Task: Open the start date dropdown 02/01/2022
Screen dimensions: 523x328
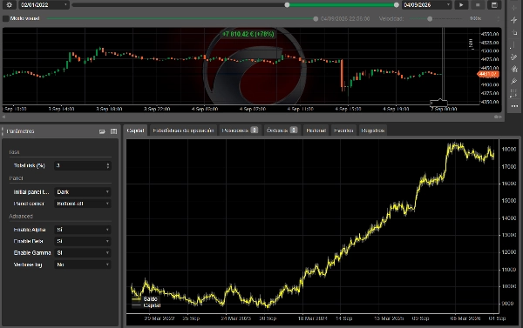Action: [44, 4]
